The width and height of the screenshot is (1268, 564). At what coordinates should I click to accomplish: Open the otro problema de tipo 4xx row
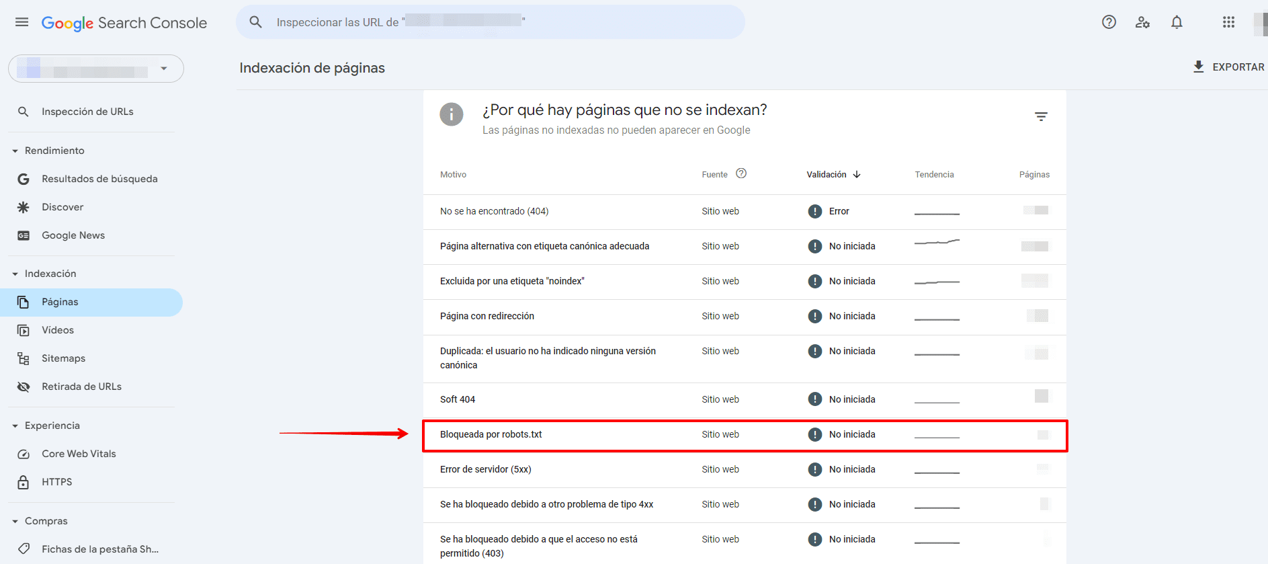(x=745, y=505)
